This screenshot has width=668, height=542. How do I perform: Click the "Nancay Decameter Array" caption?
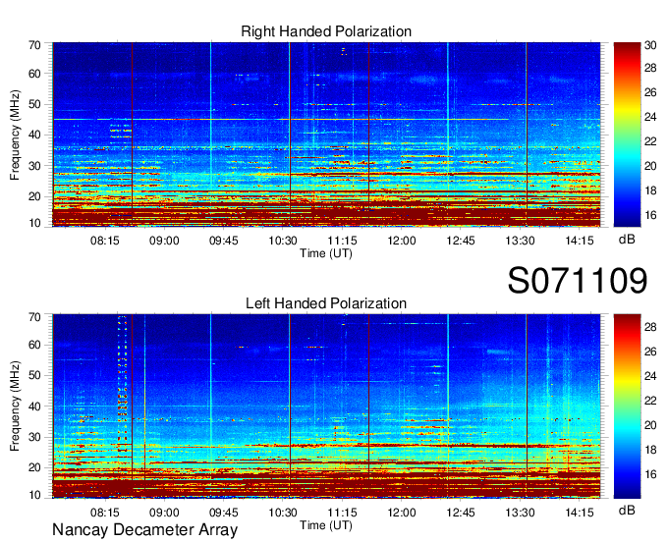pyautogui.click(x=144, y=530)
